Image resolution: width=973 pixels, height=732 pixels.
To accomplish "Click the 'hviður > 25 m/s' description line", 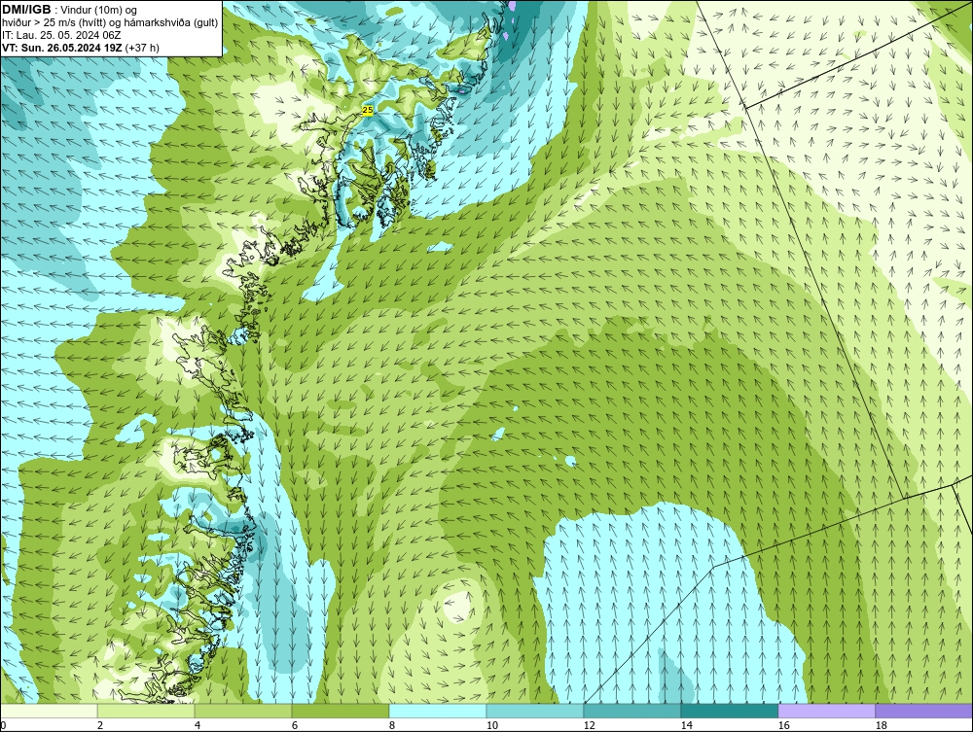I will click(110, 23).
